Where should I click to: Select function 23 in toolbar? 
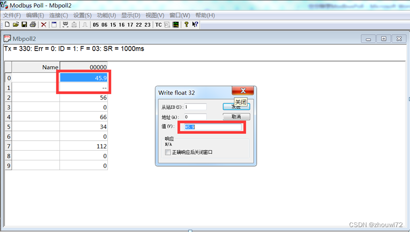148,25
